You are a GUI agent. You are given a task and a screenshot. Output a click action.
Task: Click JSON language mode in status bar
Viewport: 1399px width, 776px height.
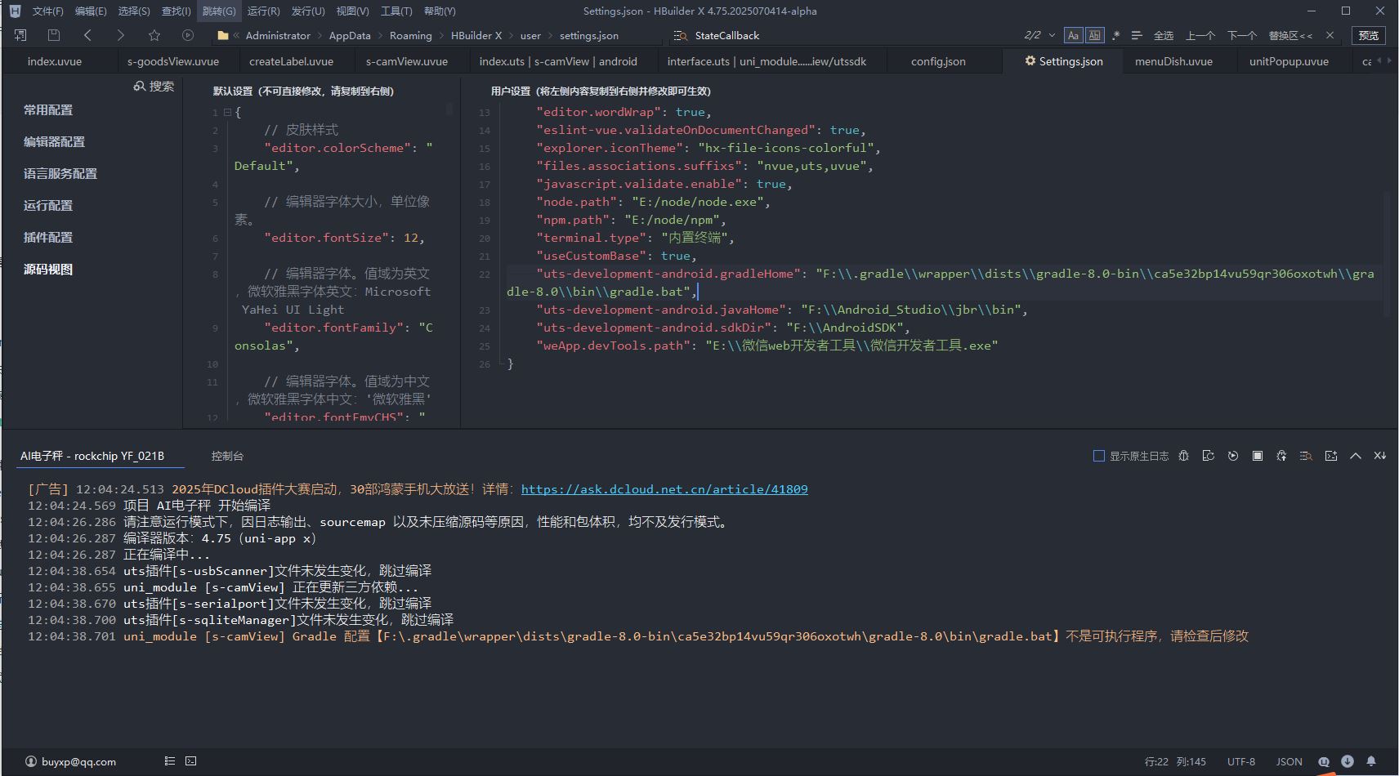(x=1289, y=761)
